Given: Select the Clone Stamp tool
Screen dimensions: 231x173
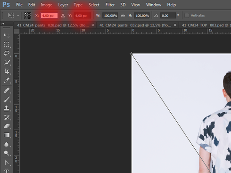Looking at the screenshot, I should click(x=7, y=108).
